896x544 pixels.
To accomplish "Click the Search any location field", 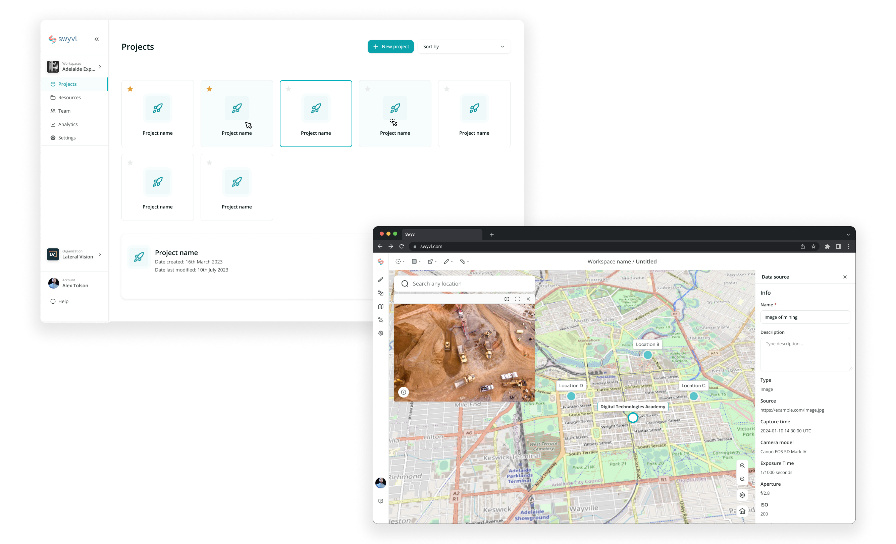I will [x=469, y=284].
